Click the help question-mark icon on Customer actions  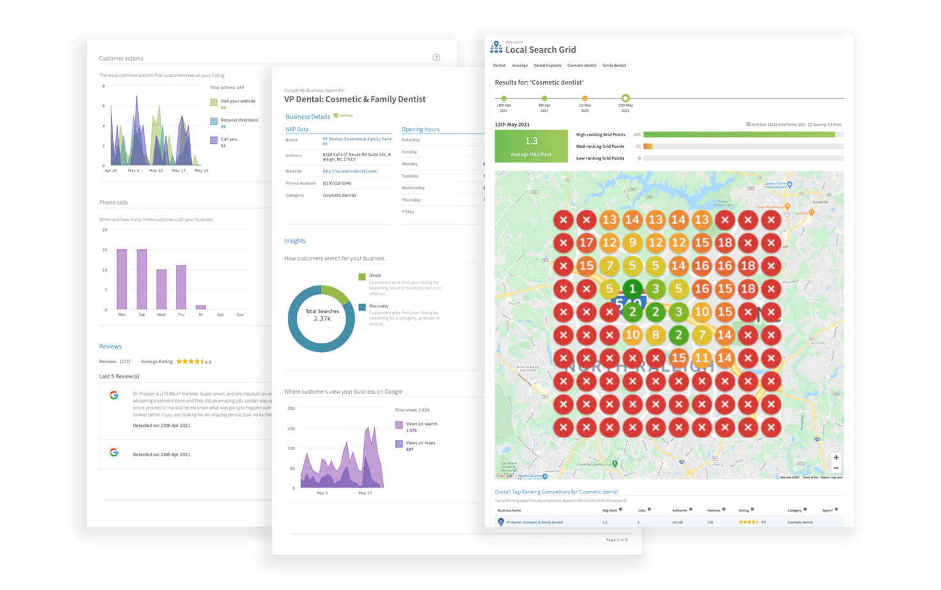436,58
